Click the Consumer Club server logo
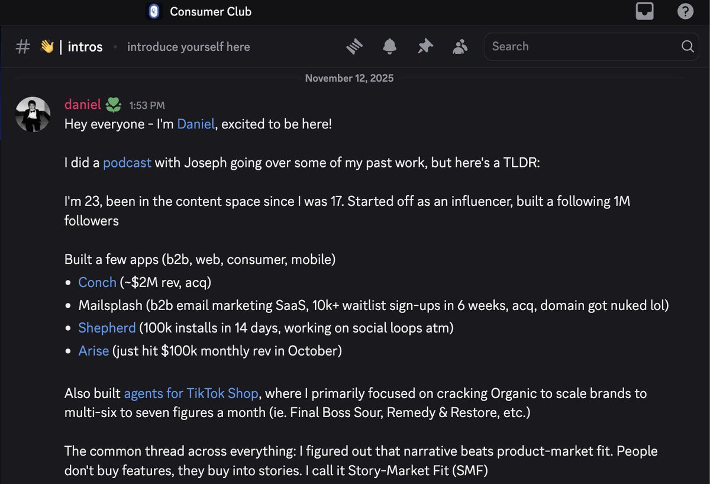This screenshot has height=484, width=710. pos(154,11)
